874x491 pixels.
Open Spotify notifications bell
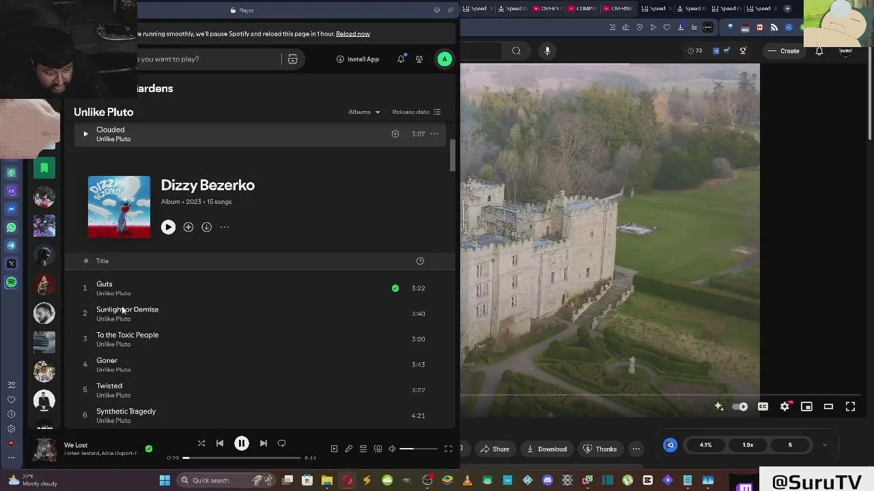click(x=401, y=59)
